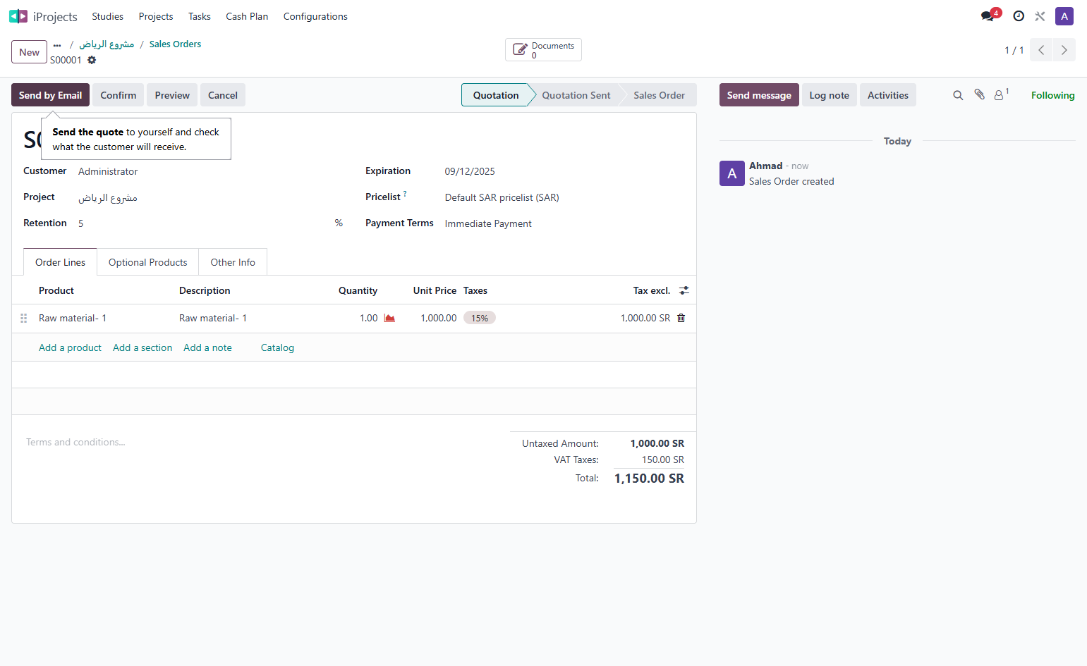Go to the next record arrow
The image size is (1087, 666).
pos(1064,50)
